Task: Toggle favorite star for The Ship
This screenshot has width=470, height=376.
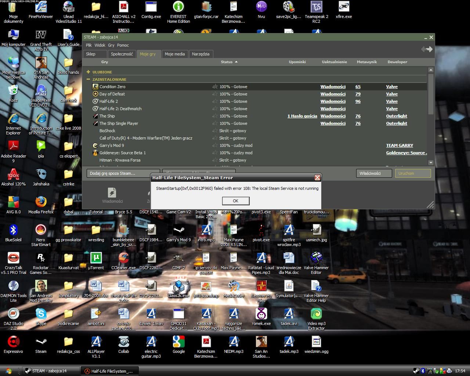Action: point(215,116)
